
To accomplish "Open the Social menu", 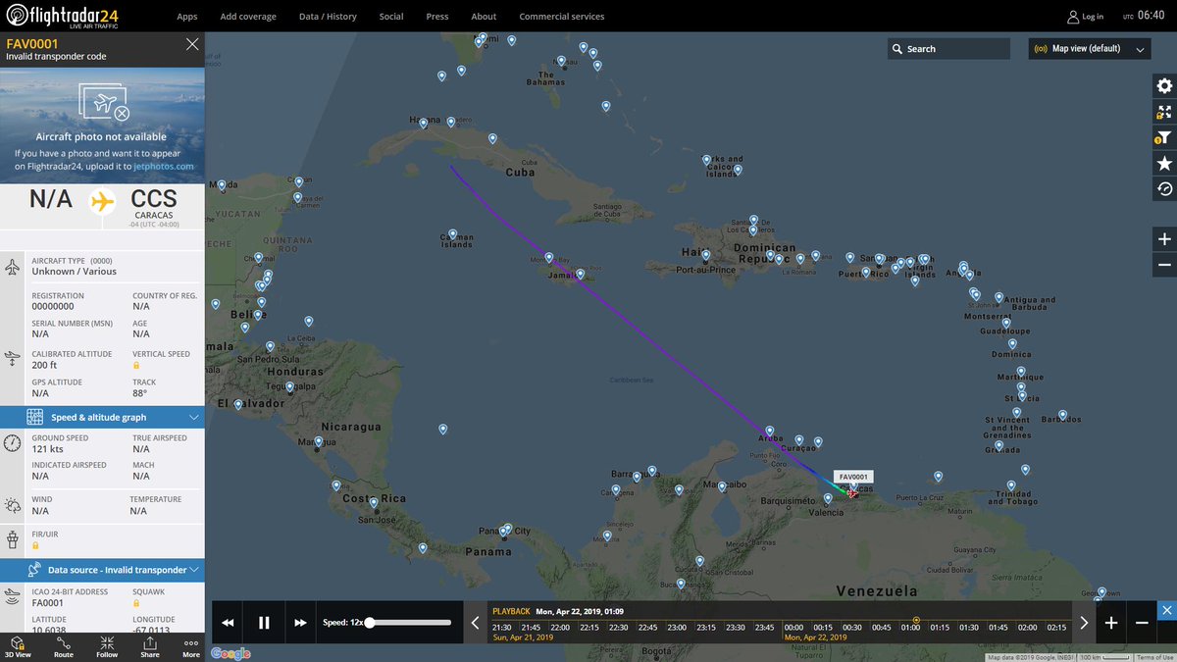I will coord(391,17).
